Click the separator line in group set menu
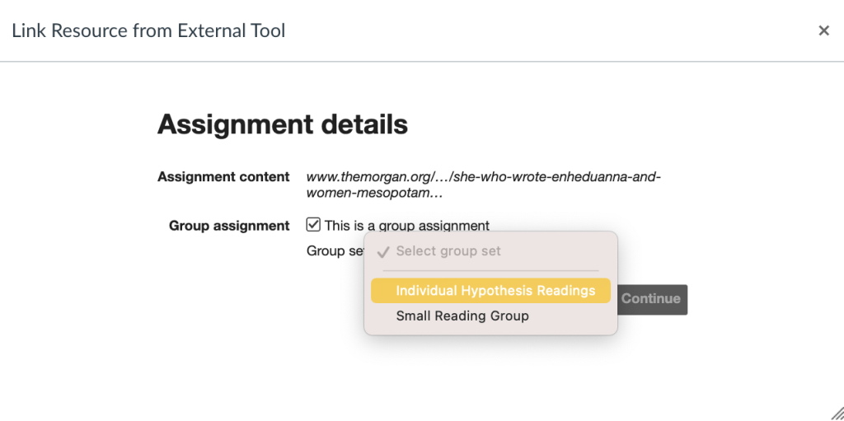 tap(490, 270)
